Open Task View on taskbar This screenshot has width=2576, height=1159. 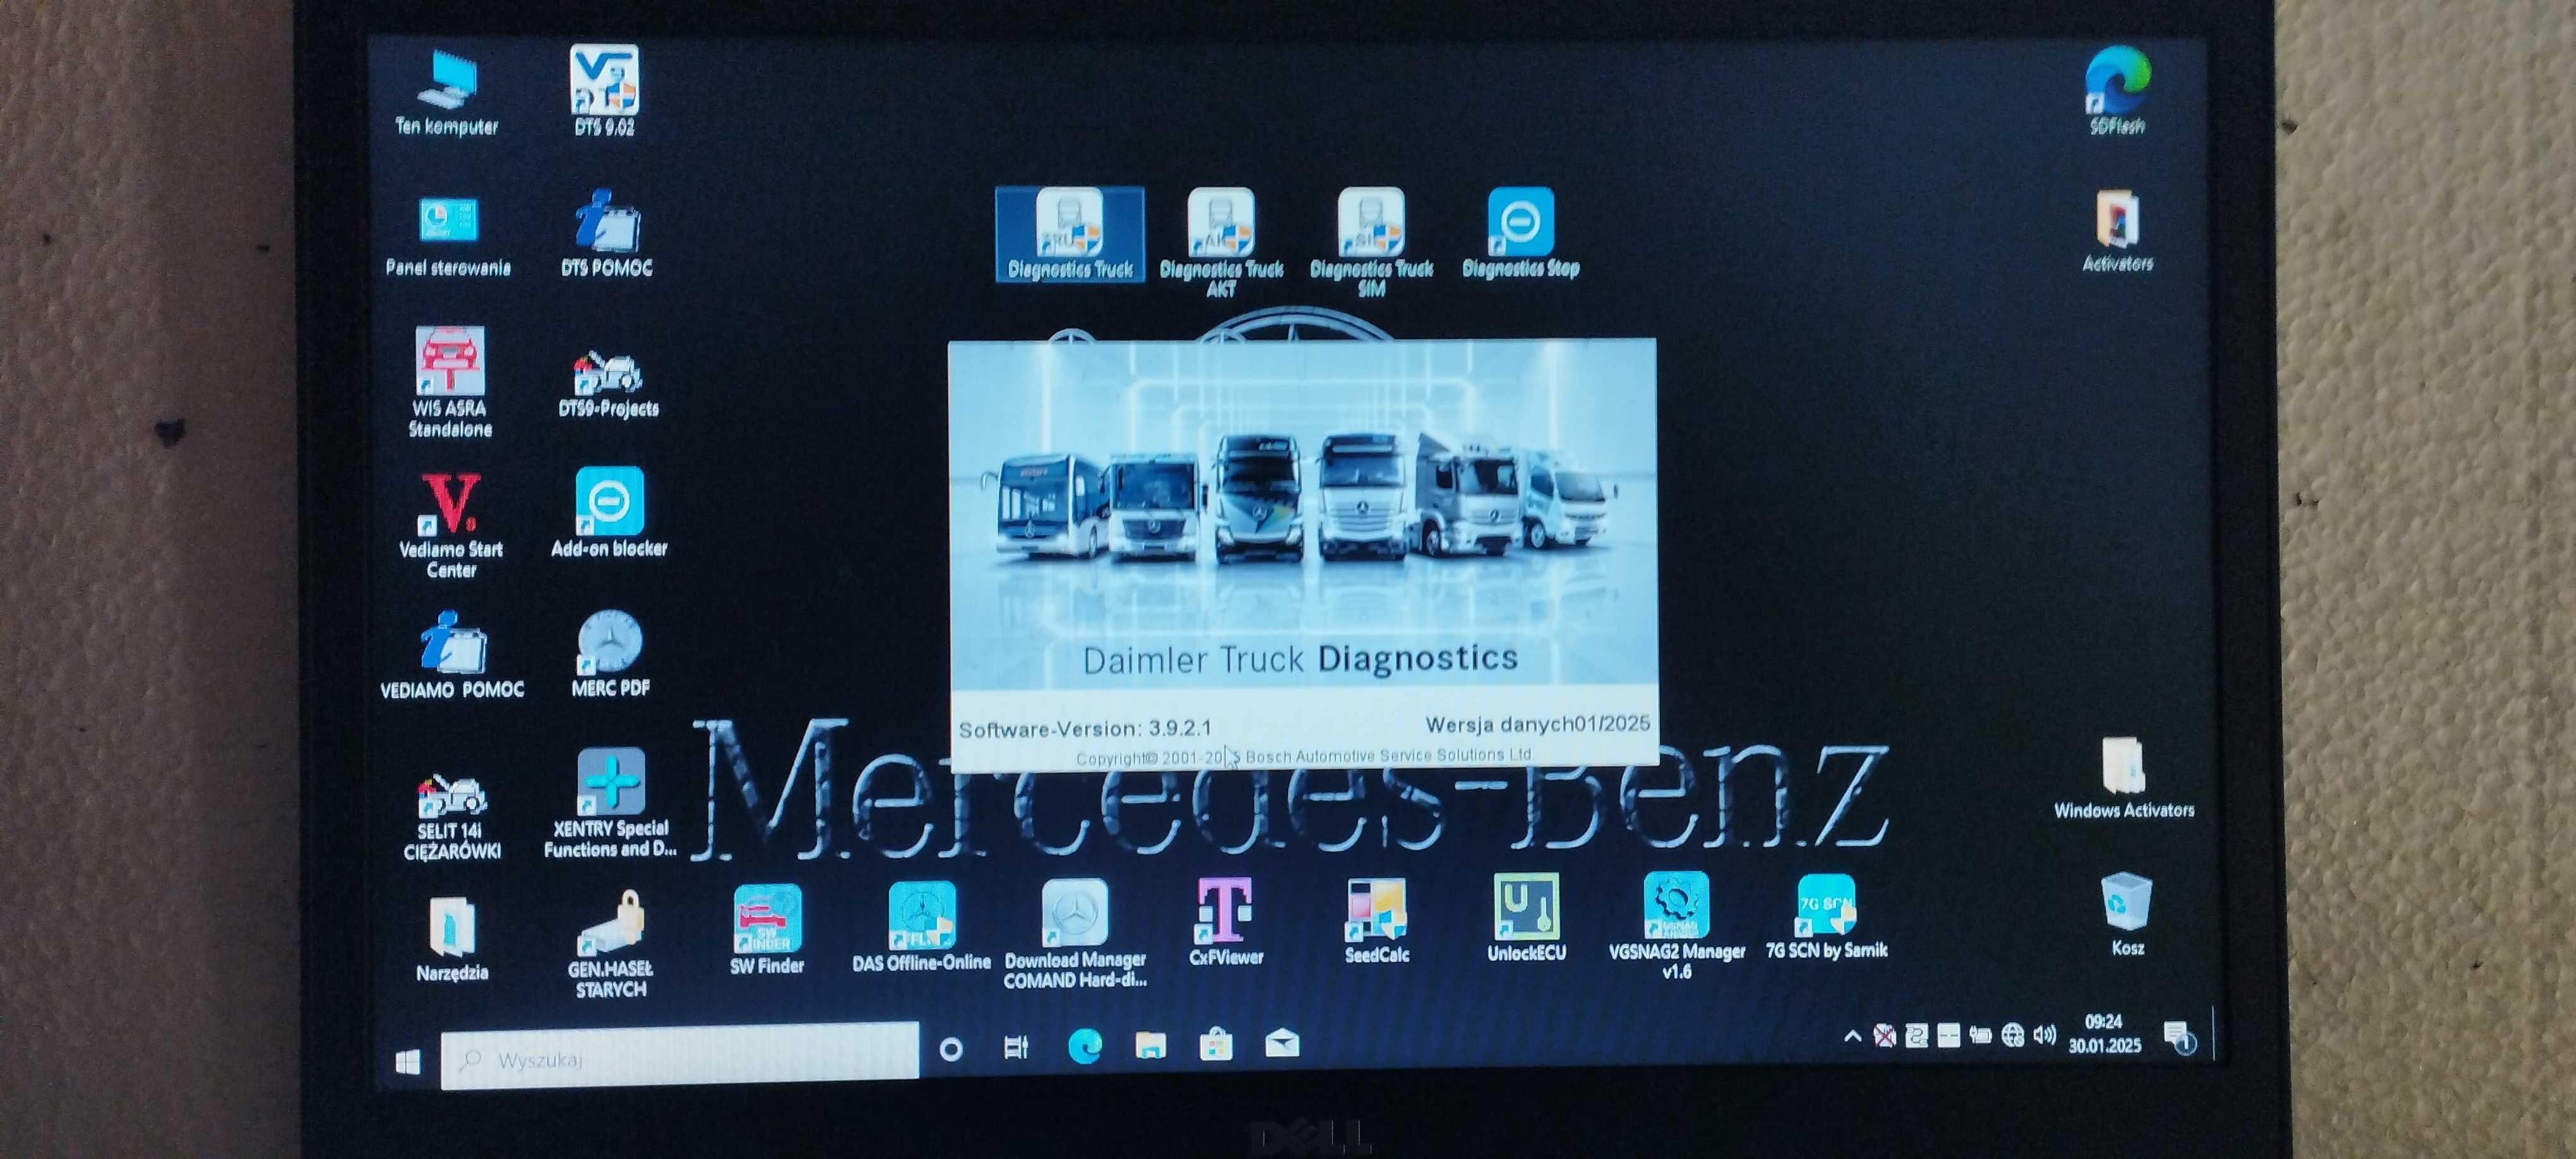1015,1047
